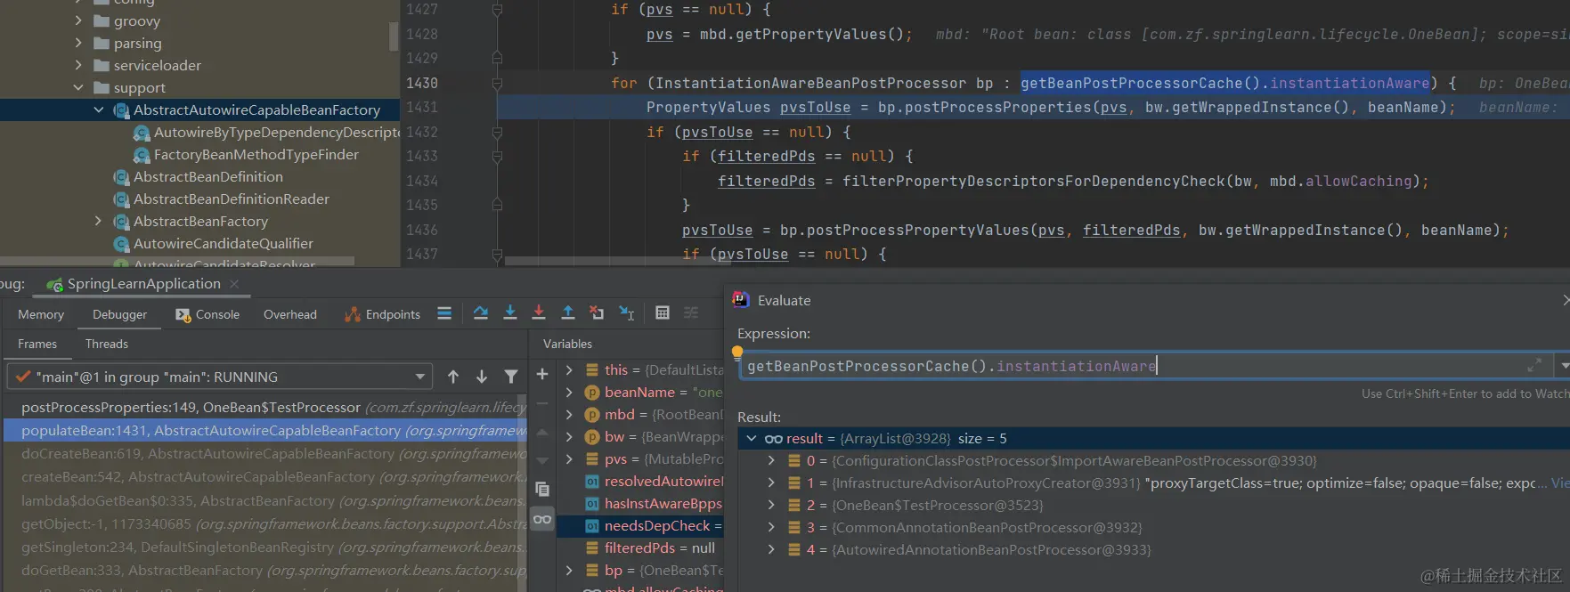
Task: Click the frames filter funnel icon
Action: coord(511,377)
